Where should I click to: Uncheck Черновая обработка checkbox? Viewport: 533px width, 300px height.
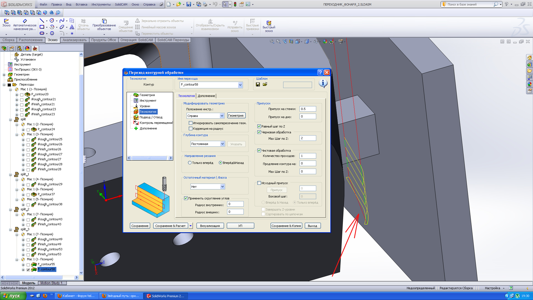pos(259,132)
